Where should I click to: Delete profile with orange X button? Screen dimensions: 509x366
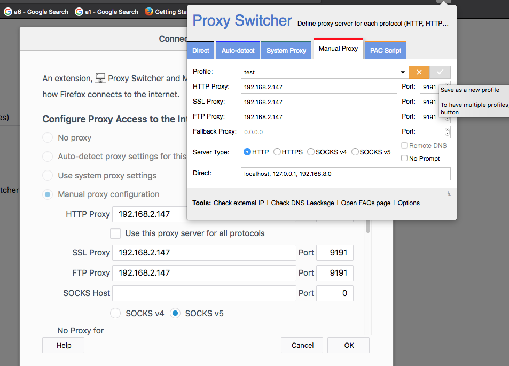(419, 72)
